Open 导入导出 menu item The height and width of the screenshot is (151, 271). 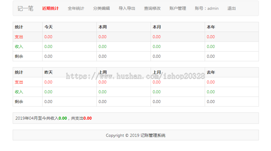[127, 8]
